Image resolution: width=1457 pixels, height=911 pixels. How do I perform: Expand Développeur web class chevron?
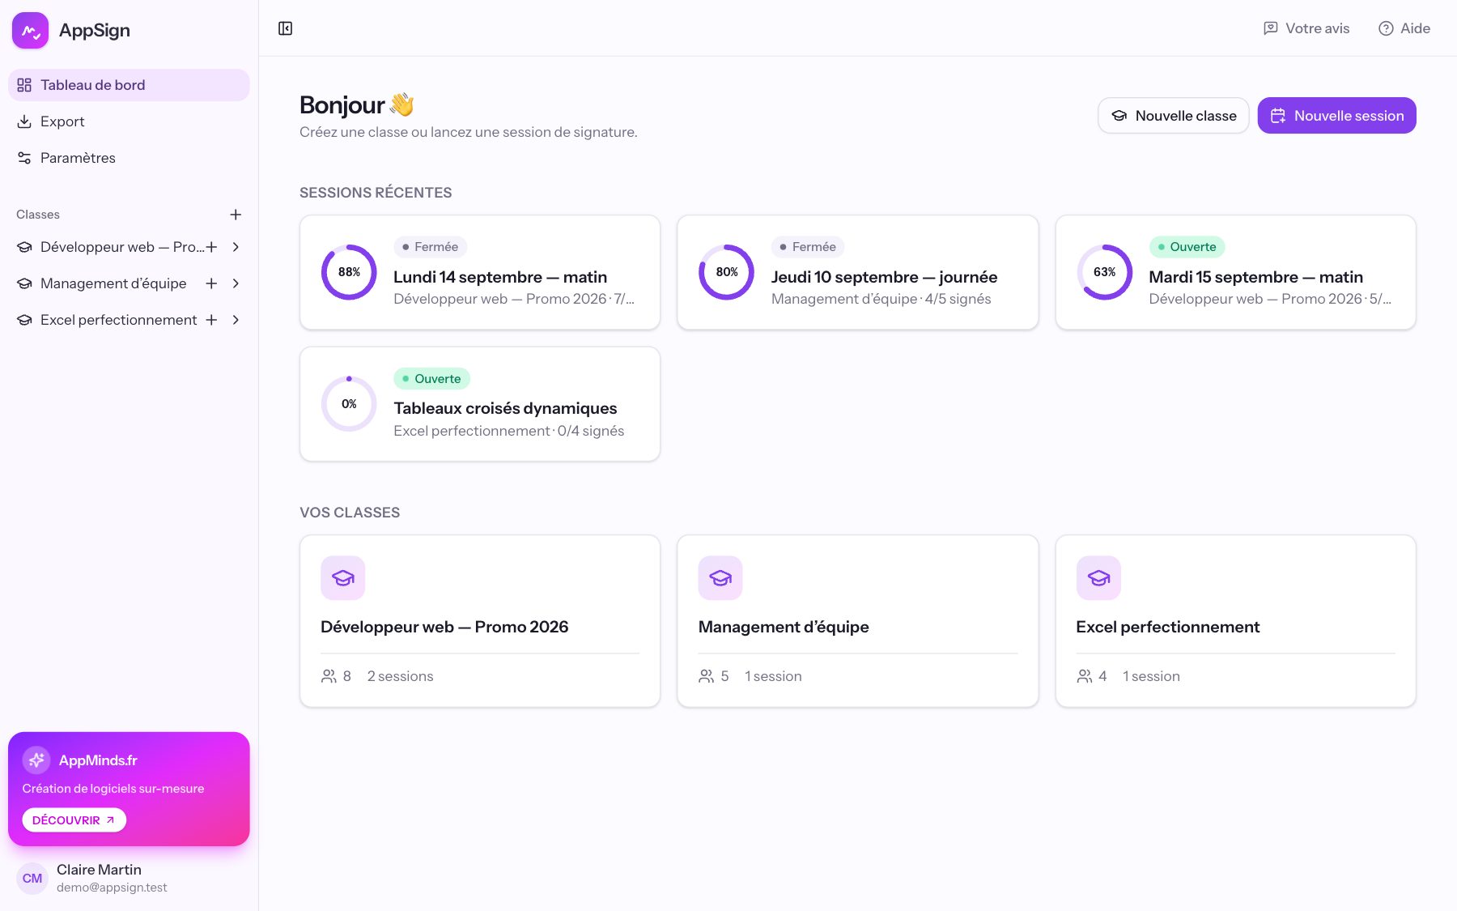click(236, 247)
